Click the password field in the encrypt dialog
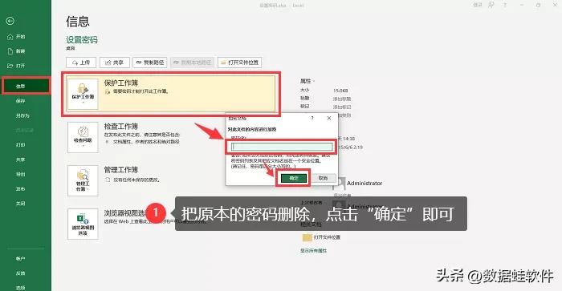Viewport: 562px width, 291px height. tap(282, 147)
